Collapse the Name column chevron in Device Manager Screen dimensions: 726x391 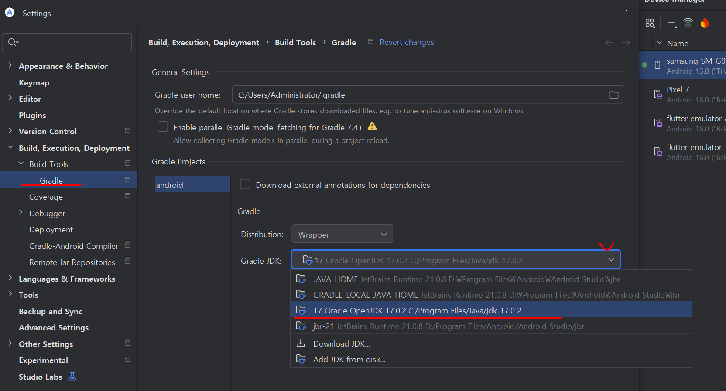click(x=659, y=43)
